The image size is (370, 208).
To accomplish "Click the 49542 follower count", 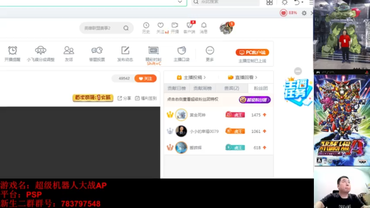I will click(124, 79).
